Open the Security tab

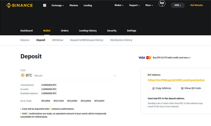coord(112,31)
